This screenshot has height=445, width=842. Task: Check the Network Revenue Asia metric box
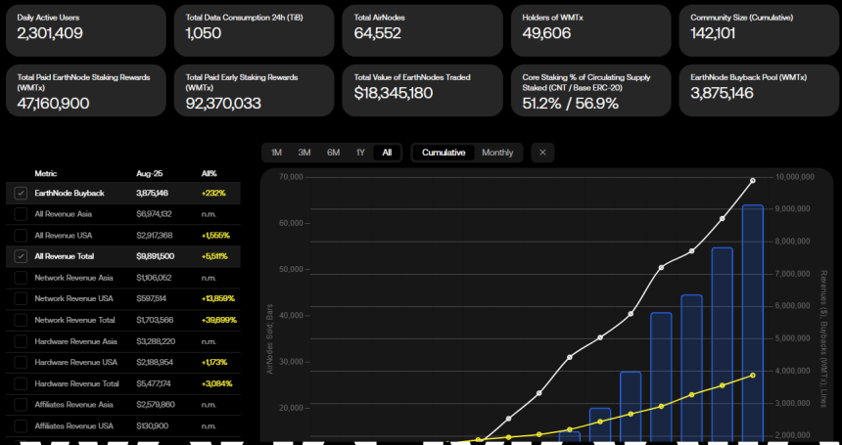(x=21, y=278)
